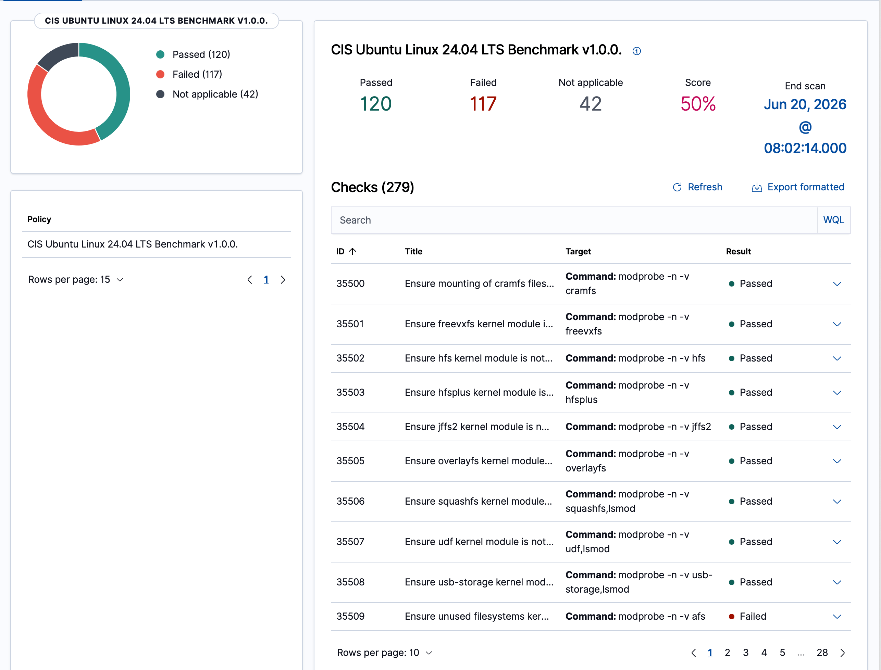Click the Score value 50%
This screenshot has height=670, width=881.
(x=698, y=104)
